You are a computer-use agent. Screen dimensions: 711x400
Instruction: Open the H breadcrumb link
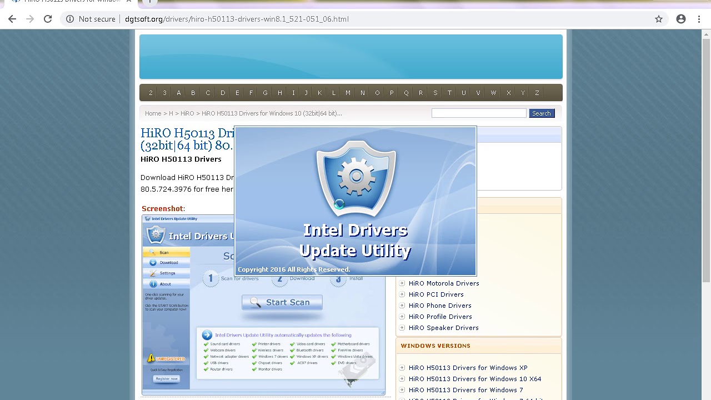[171, 113]
